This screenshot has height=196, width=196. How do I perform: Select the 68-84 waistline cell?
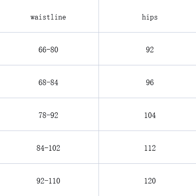click(48, 82)
